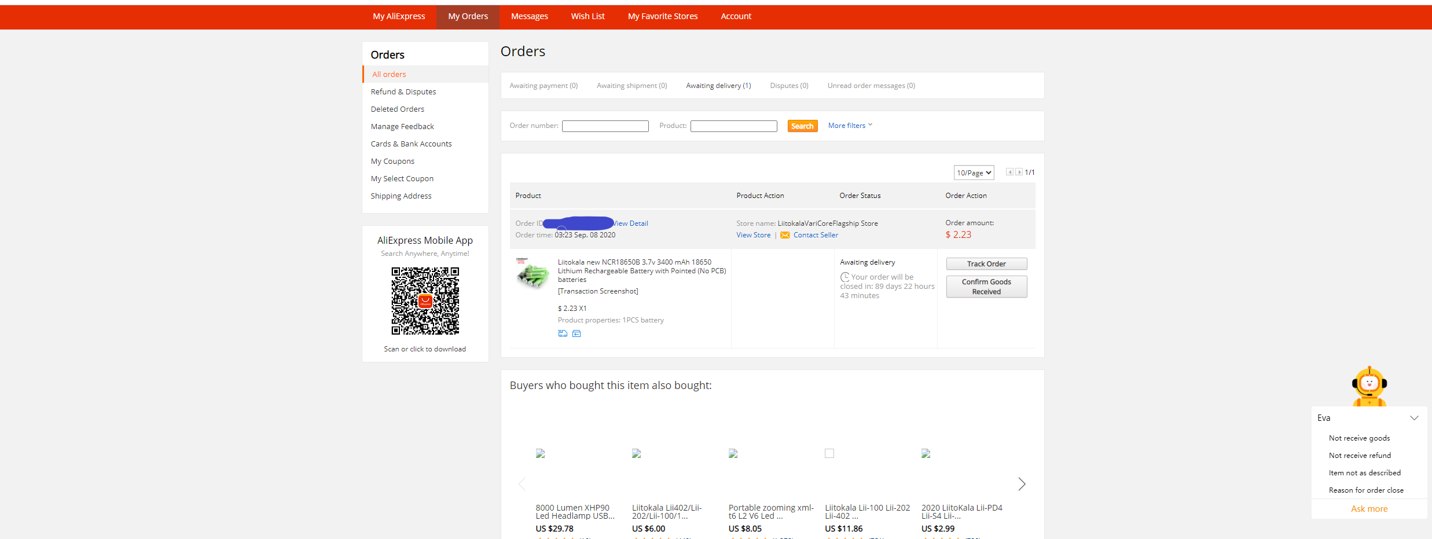Switch to Disputes (0) tab

click(789, 86)
